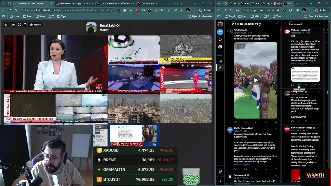Click the 1.00 playback speed badge on video
Image resolution: width=331 pixels, height=186 pixels.
coord(241,47)
